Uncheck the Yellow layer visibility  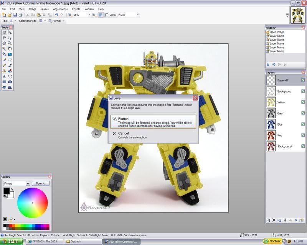pos(303,102)
